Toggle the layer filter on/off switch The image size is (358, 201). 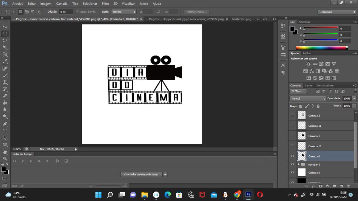[x=355, y=91]
